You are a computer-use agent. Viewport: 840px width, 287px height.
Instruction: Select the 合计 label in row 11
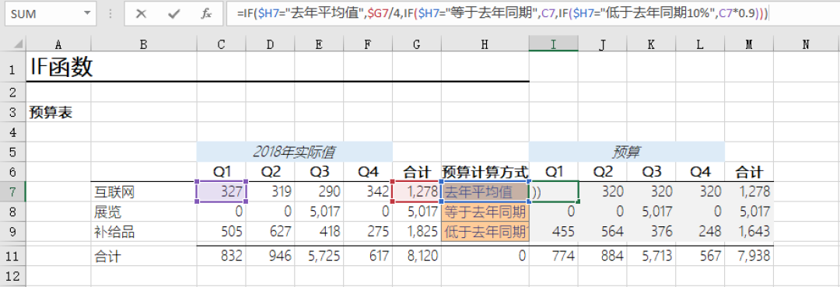point(144,256)
